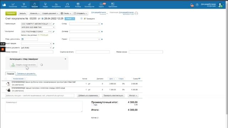228x128 pixels.
Task: Open the Создать документ dropdown
Action: click(x=50, y=14)
